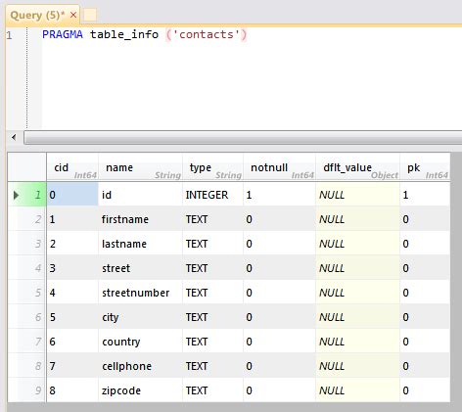The height and width of the screenshot is (412, 462).
Task: Select row 1 via its row indicator arrow
Action: pos(16,195)
